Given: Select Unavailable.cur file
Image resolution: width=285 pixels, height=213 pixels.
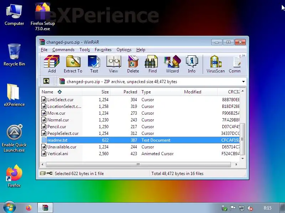Looking at the screenshot, I should 140,147.
